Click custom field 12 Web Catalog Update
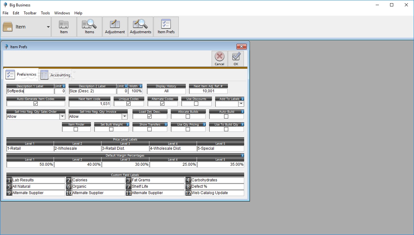This screenshot has width=414, height=235. coord(217,193)
